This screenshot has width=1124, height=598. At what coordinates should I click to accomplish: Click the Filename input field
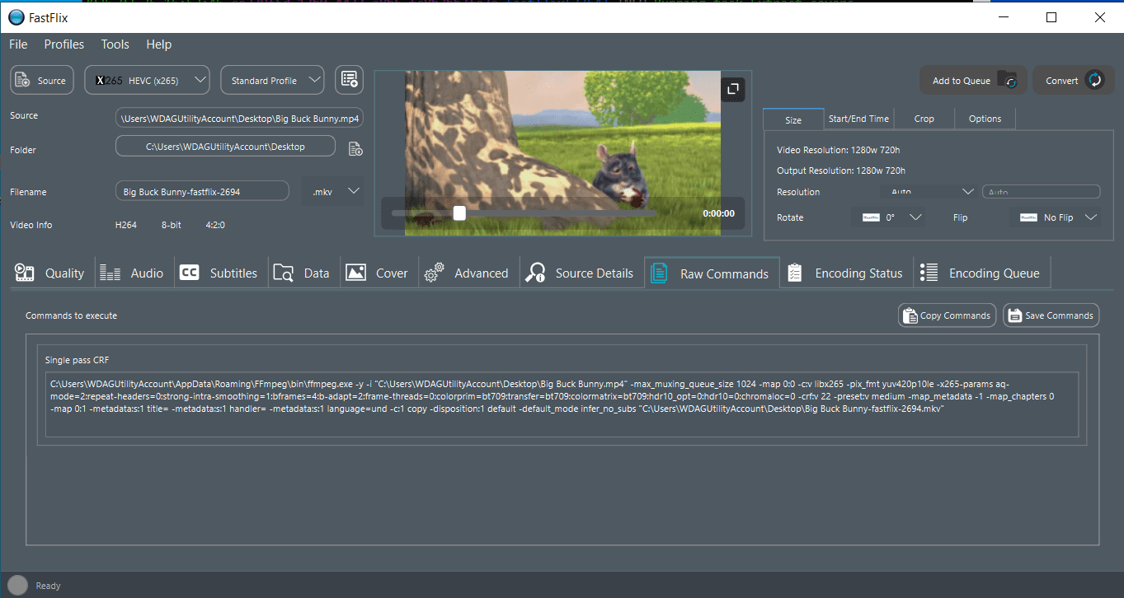click(202, 191)
